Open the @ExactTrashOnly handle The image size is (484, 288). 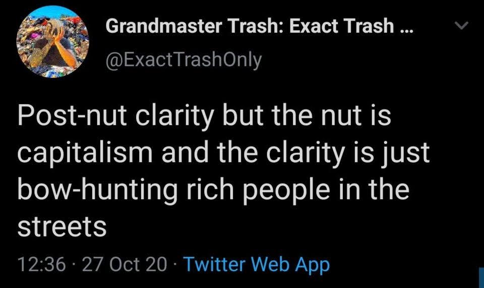[x=184, y=60]
